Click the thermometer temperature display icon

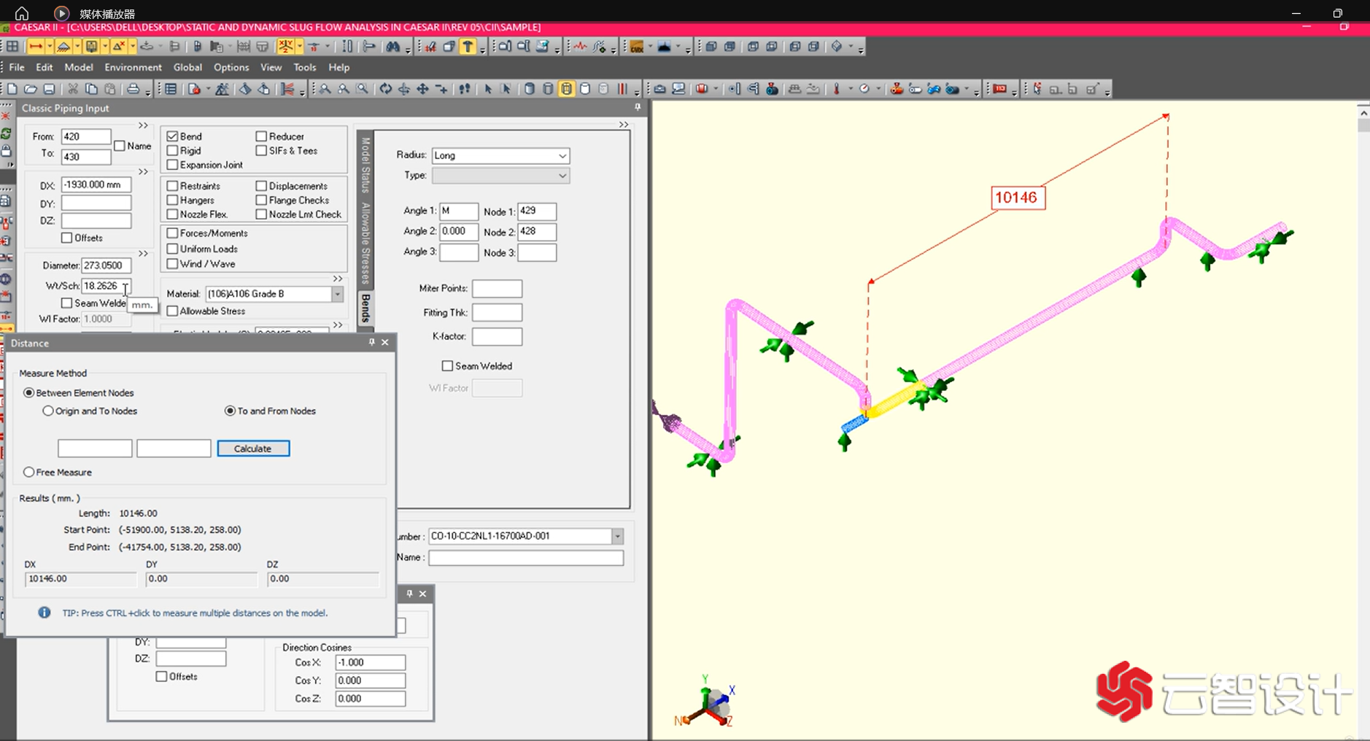tap(837, 89)
